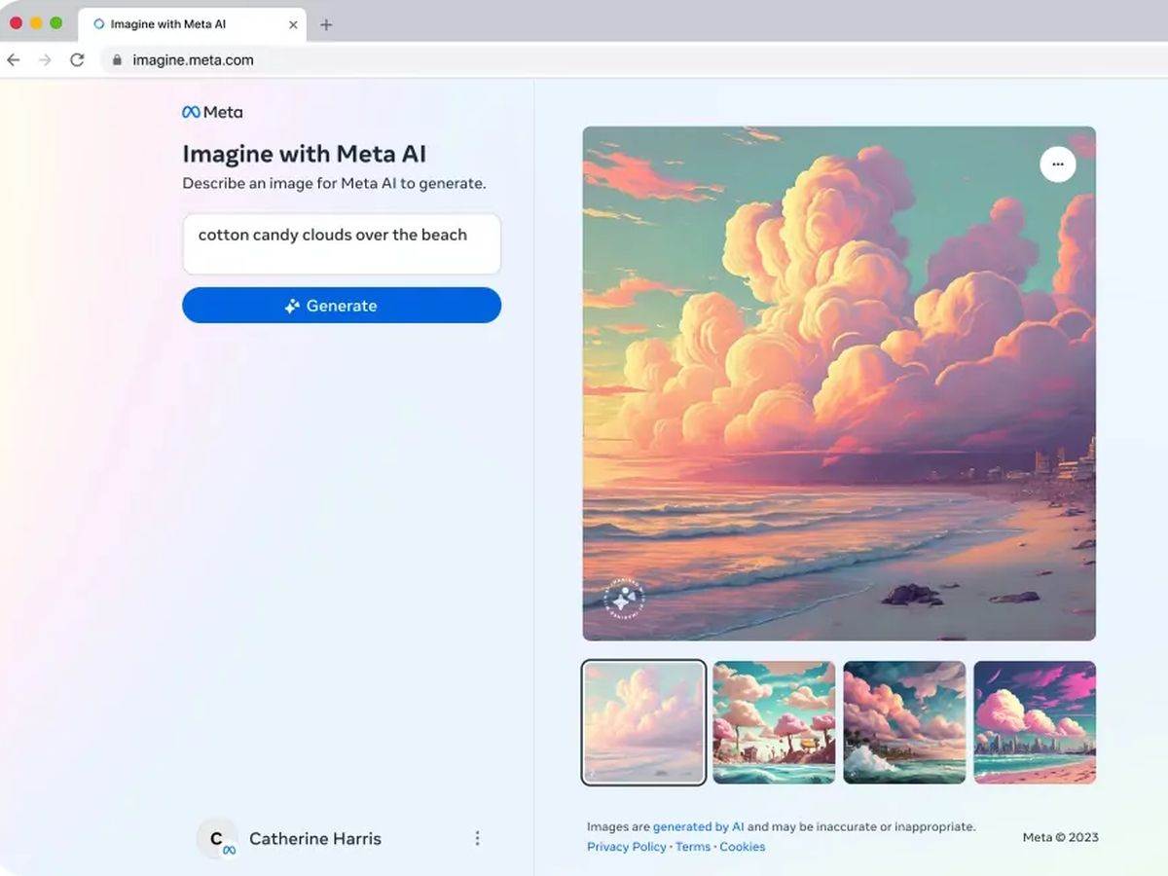1168x876 pixels.
Task: Select the fourth pink sky thumbnail
Action: (1035, 721)
